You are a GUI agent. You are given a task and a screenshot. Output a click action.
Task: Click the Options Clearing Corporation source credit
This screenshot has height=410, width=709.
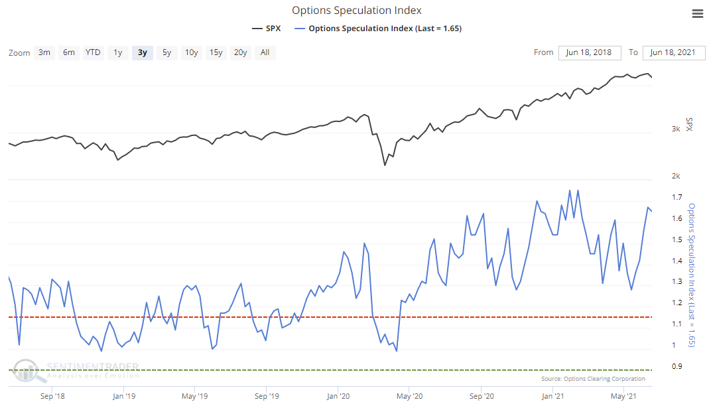tap(593, 379)
